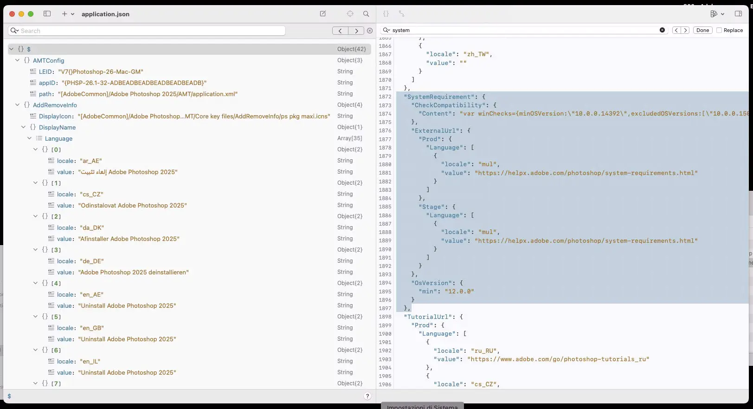The height and width of the screenshot is (409, 753).
Task: Select locale "en_GB" row
Action: tap(189, 328)
